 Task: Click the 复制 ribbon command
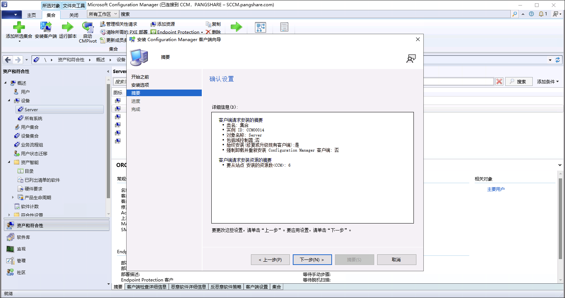213,24
